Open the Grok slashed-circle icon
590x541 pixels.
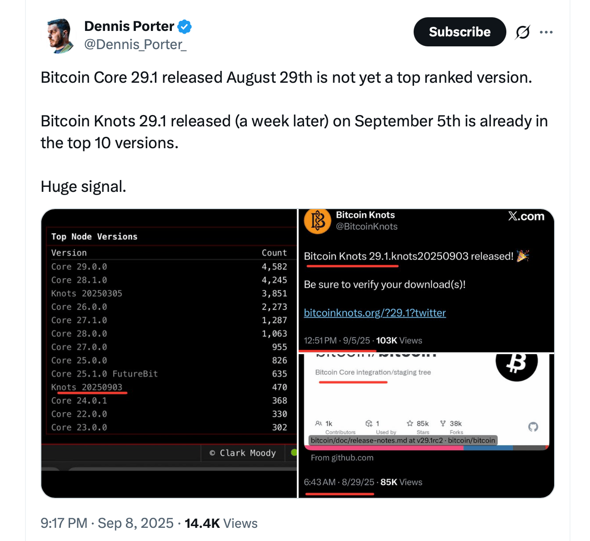[523, 32]
